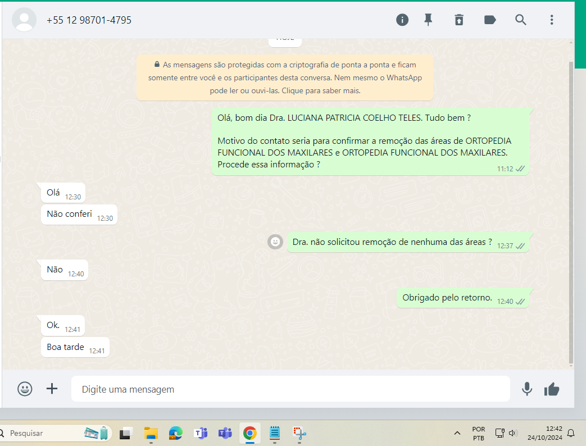
Task: Open File Explorer from the taskbar
Action: (151, 433)
